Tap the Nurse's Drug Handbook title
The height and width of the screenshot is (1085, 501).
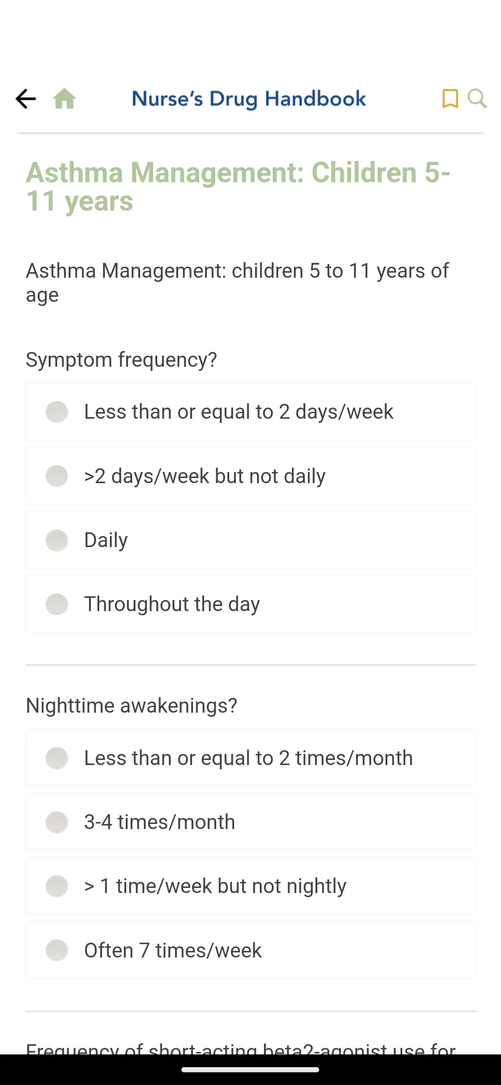(249, 99)
